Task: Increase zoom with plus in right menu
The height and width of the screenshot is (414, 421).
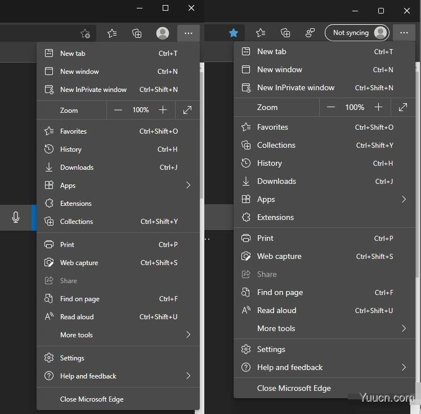Action: 378,107
